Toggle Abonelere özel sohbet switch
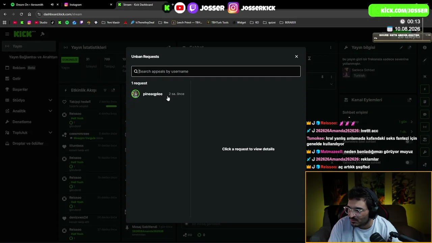Viewport: 432px width, 243px height. 409,142
